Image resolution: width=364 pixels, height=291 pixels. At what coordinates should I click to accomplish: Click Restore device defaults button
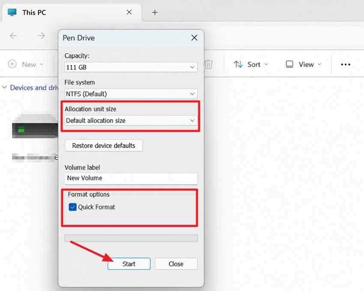point(104,145)
